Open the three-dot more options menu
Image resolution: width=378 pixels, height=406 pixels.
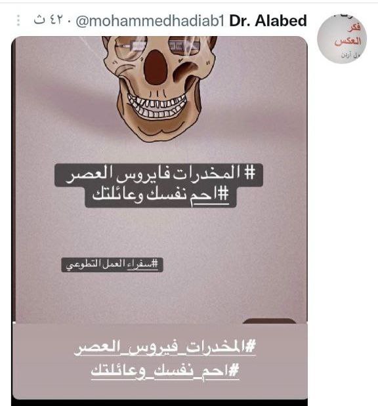(x=18, y=20)
